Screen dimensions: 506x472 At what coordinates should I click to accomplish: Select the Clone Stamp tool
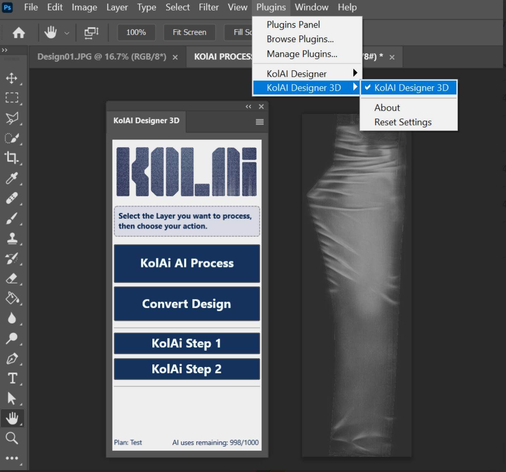coord(13,238)
